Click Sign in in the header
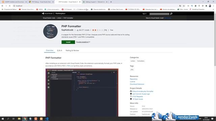 click(144, 14)
